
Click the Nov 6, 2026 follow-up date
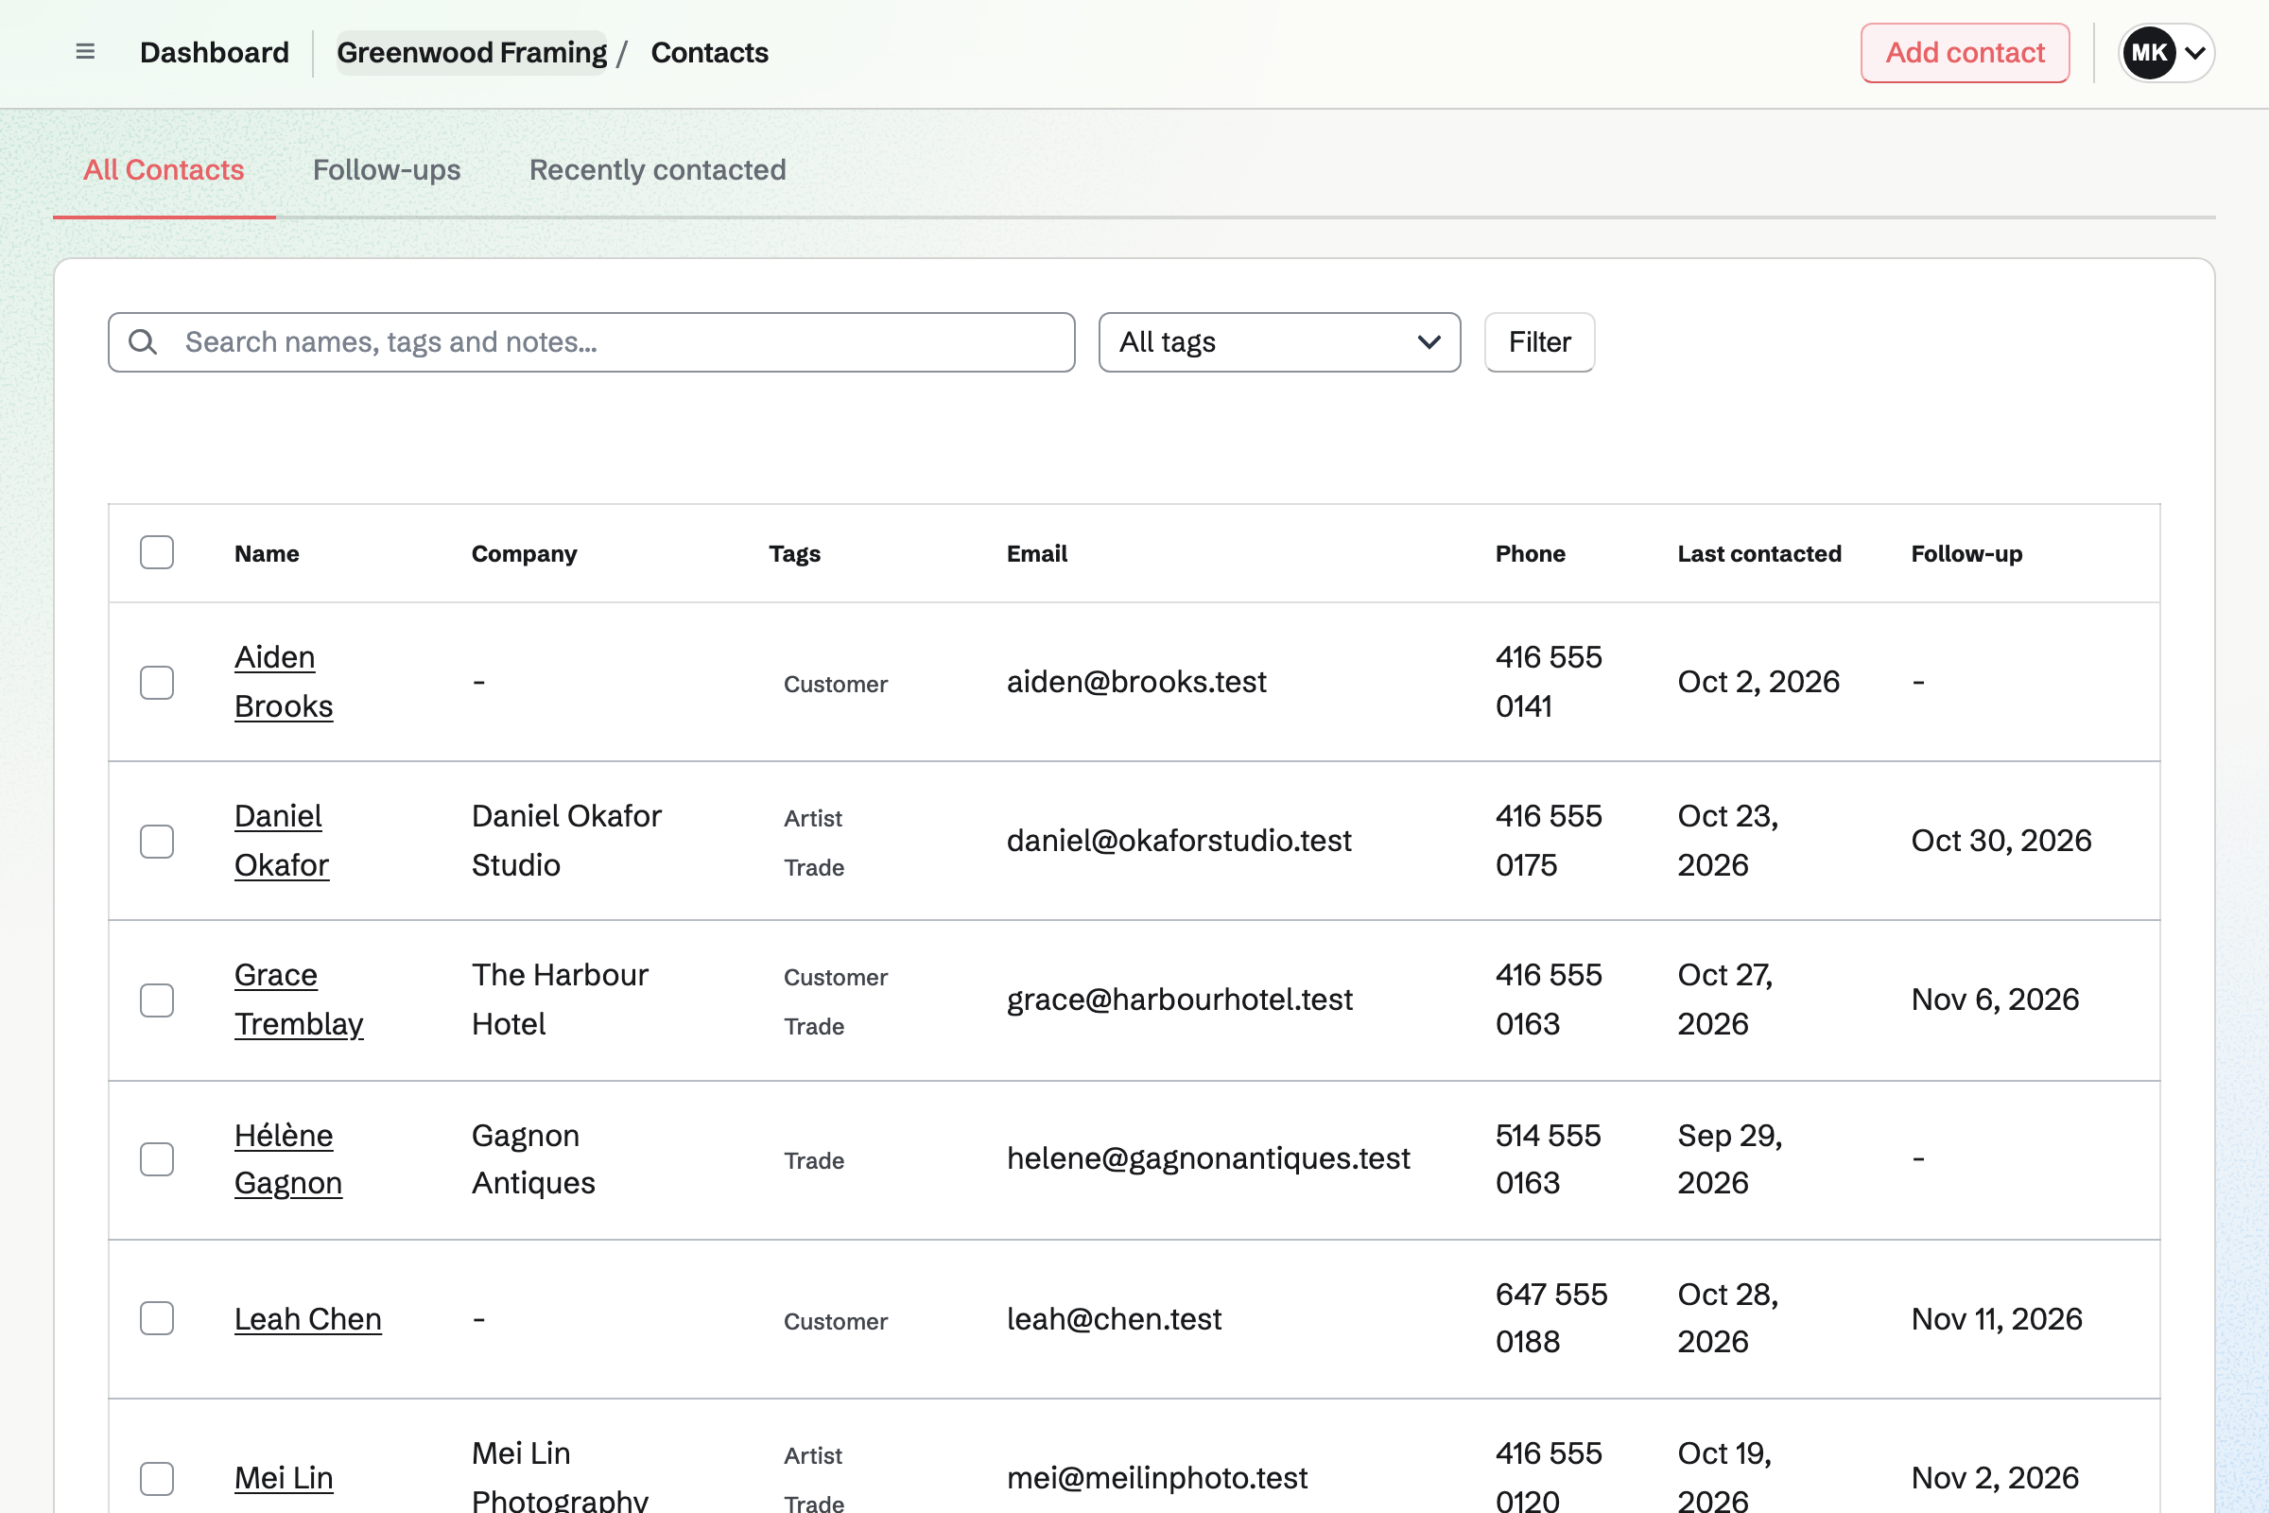[1995, 999]
